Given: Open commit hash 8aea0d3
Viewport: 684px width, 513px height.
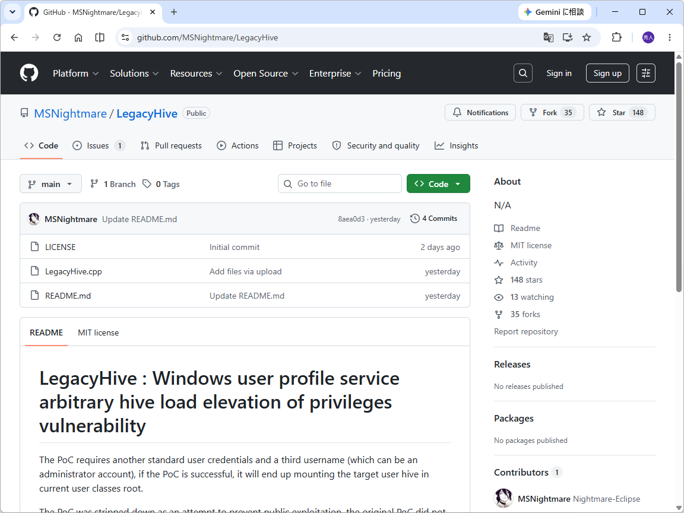Looking at the screenshot, I should (x=351, y=219).
